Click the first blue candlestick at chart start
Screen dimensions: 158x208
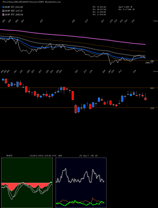3,80
